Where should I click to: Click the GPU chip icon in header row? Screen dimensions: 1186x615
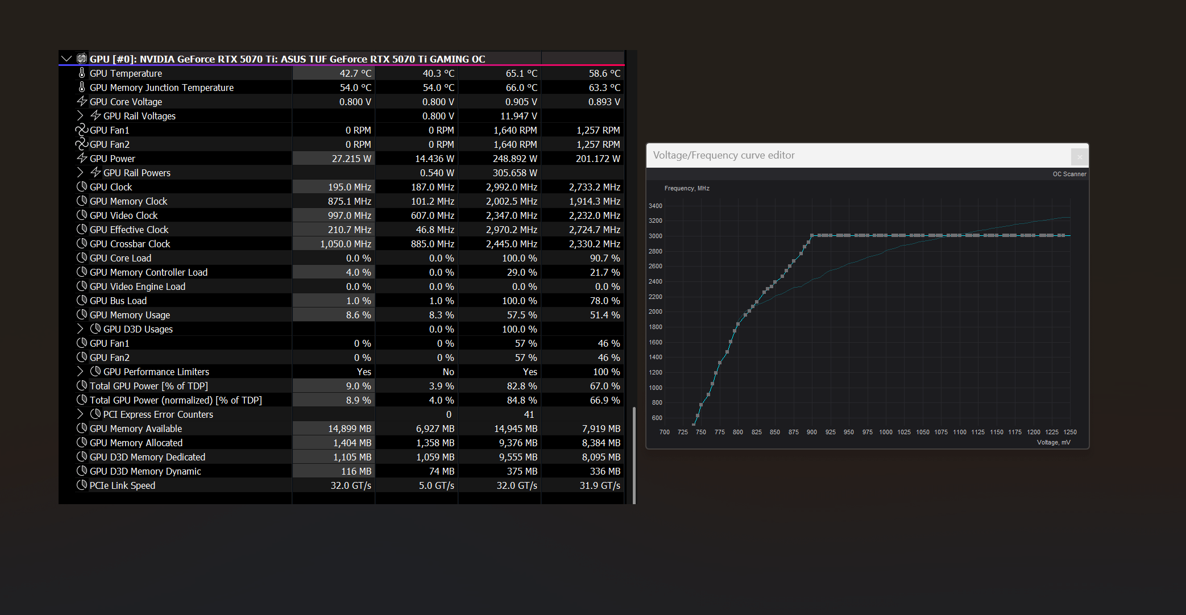[82, 59]
